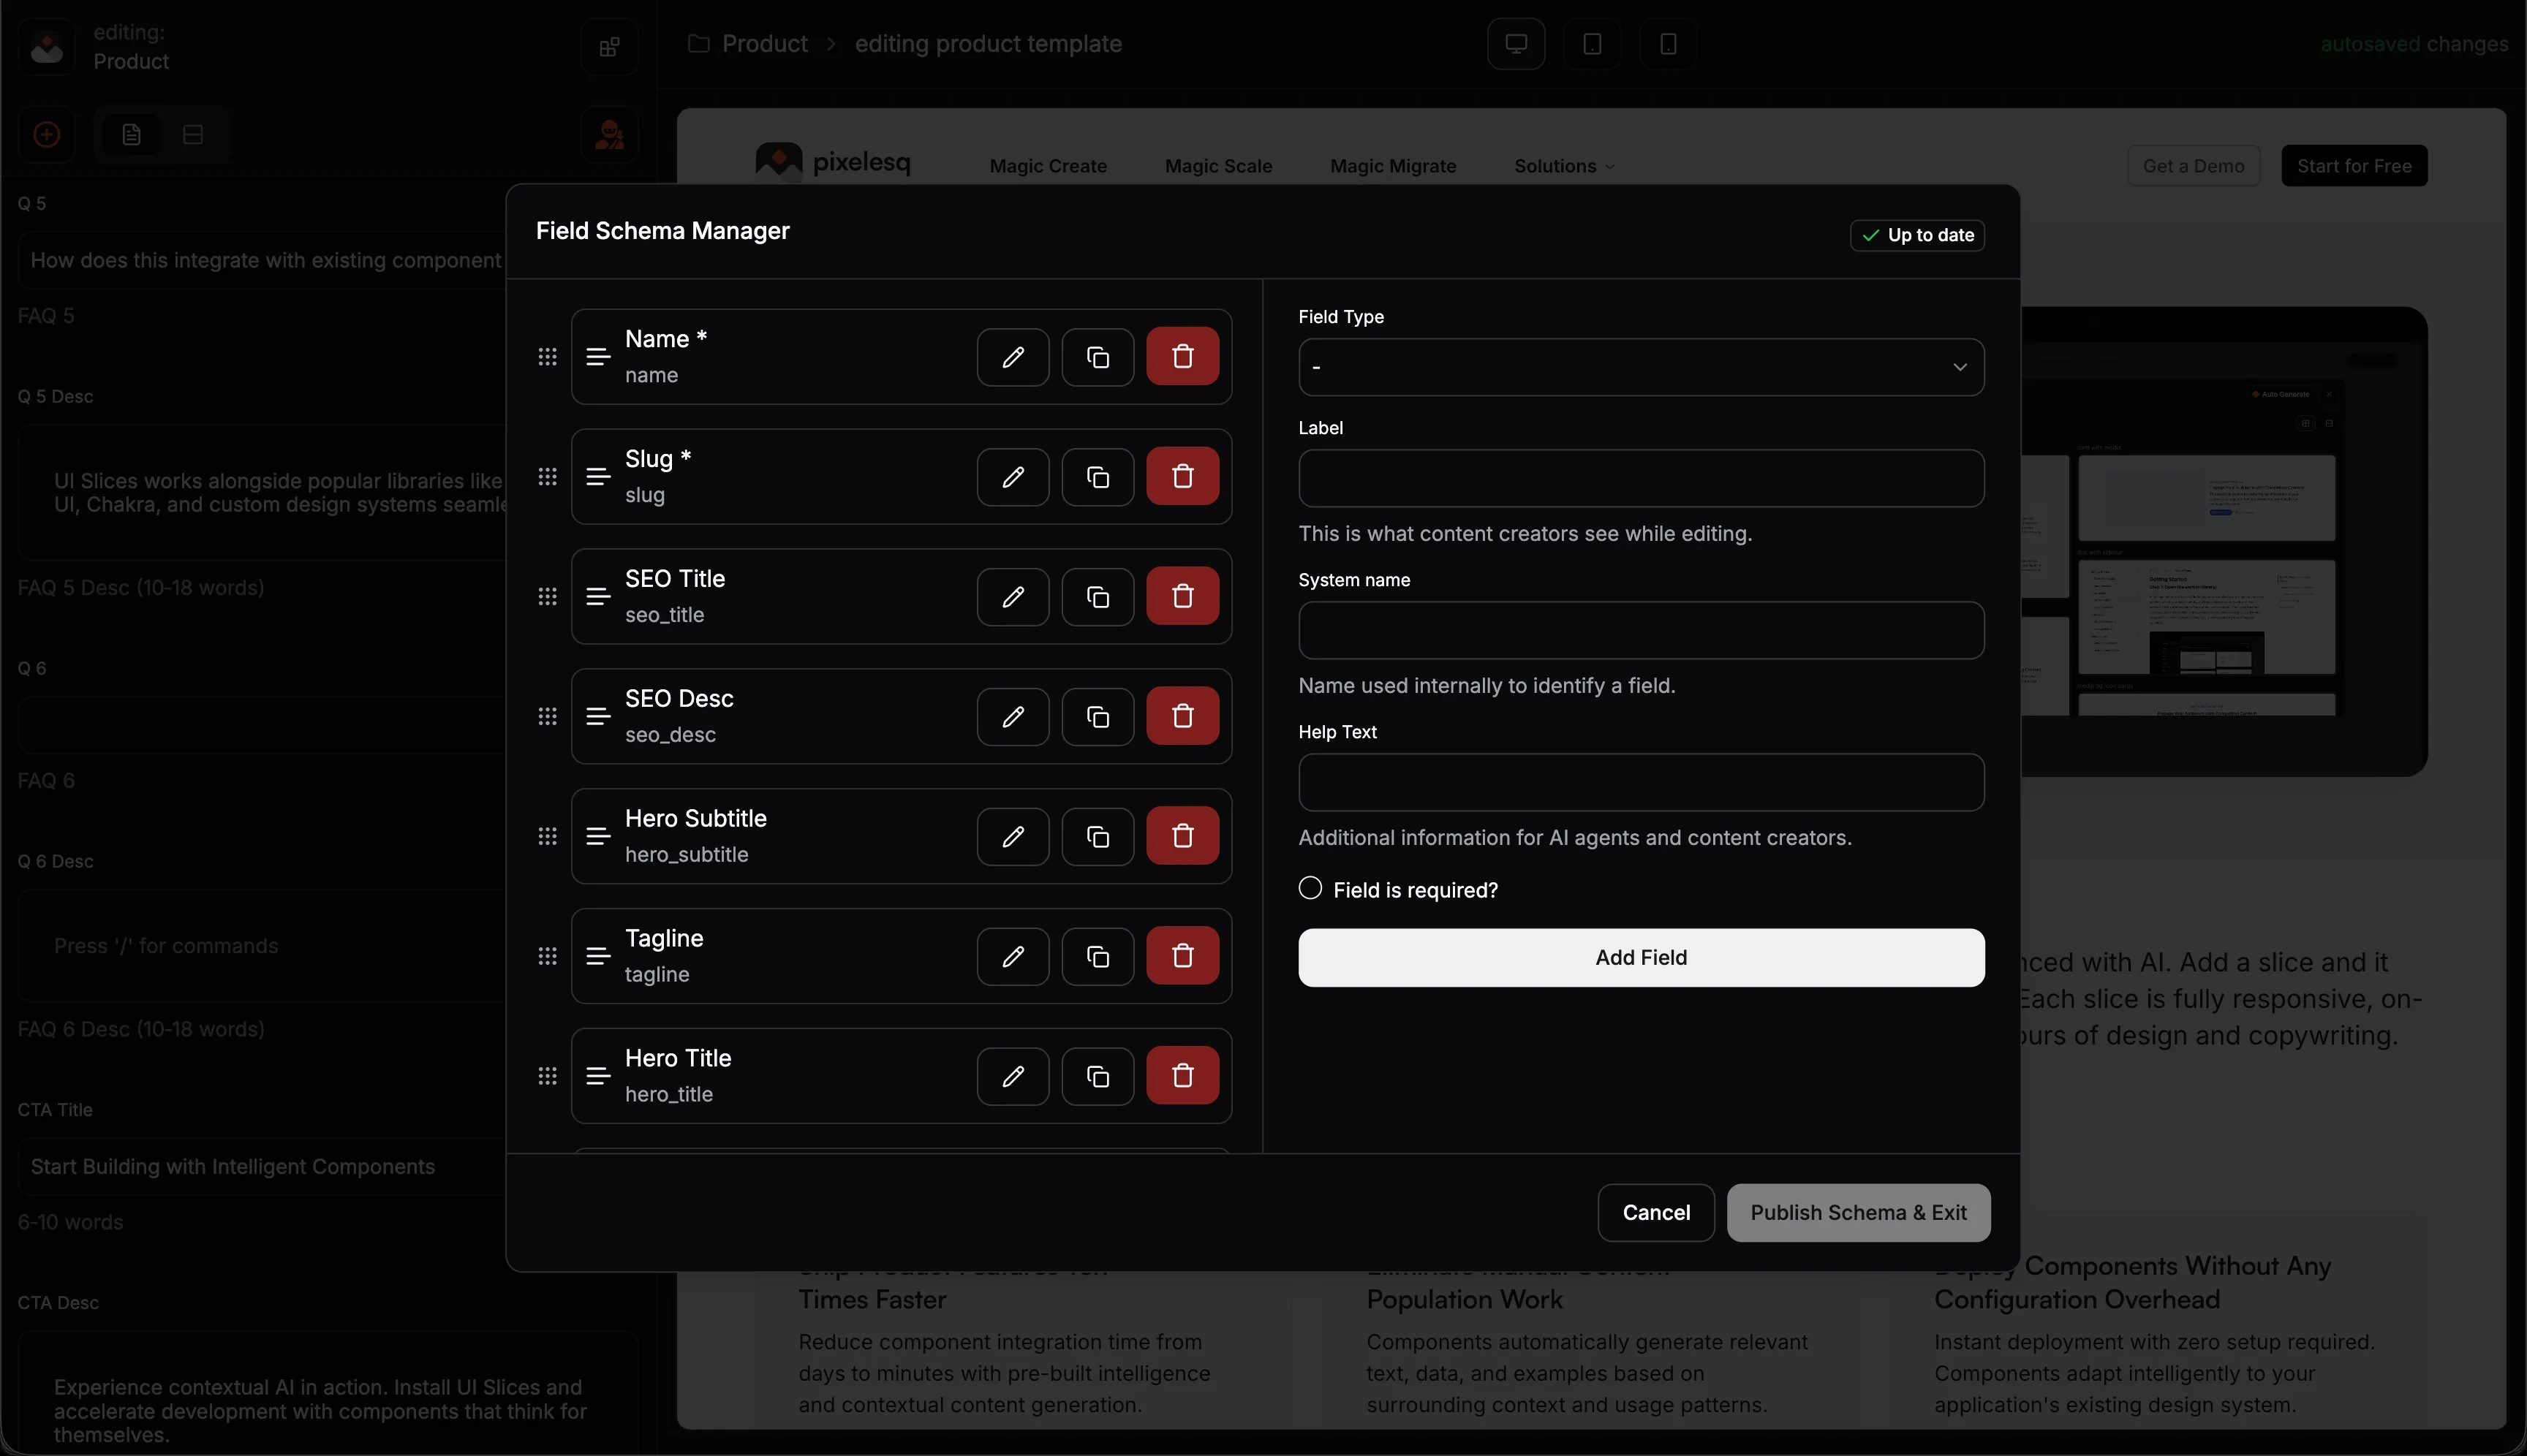Expand the Solutions menu in navbar
This screenshot has width=2527, height=1456.
tap(1563, 166)
